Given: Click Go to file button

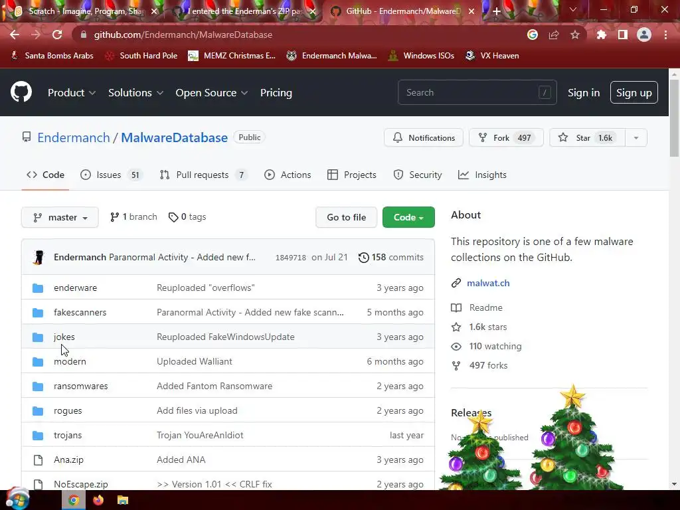Looking at the screenshot, I should (346, 217).
